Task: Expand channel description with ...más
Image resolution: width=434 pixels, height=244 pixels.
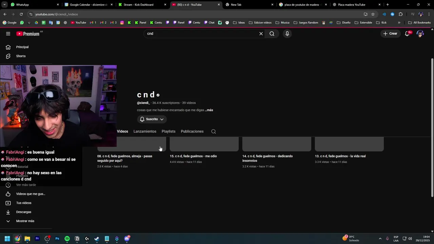Action: tap(209, 110)
